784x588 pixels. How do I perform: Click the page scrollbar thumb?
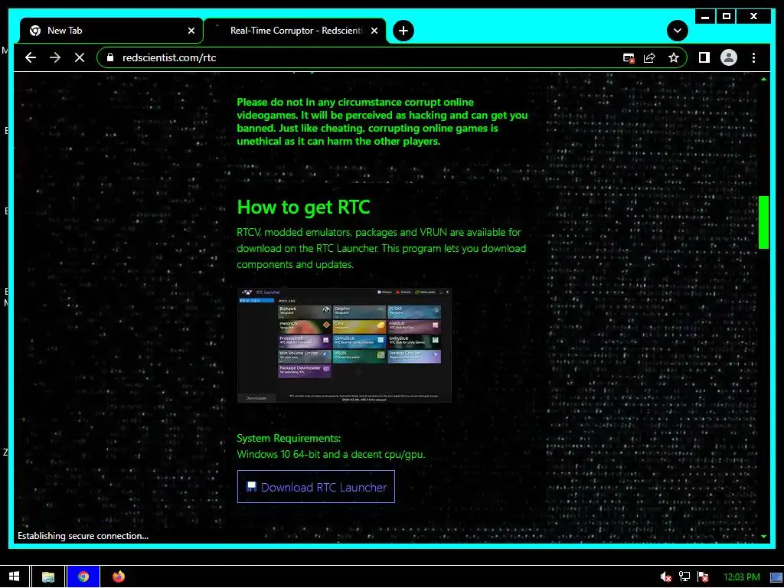click(x=763, y=222)
